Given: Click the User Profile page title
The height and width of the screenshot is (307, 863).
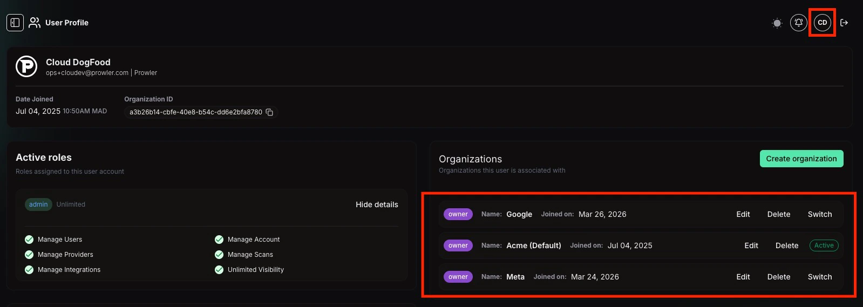Looking at the screenshot, I should 67,23.
